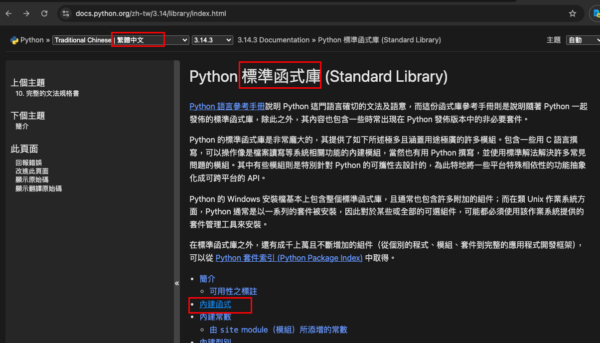
Task: Go to previous topic 完整的文法規格書
Action: click(x=47, y=93)
